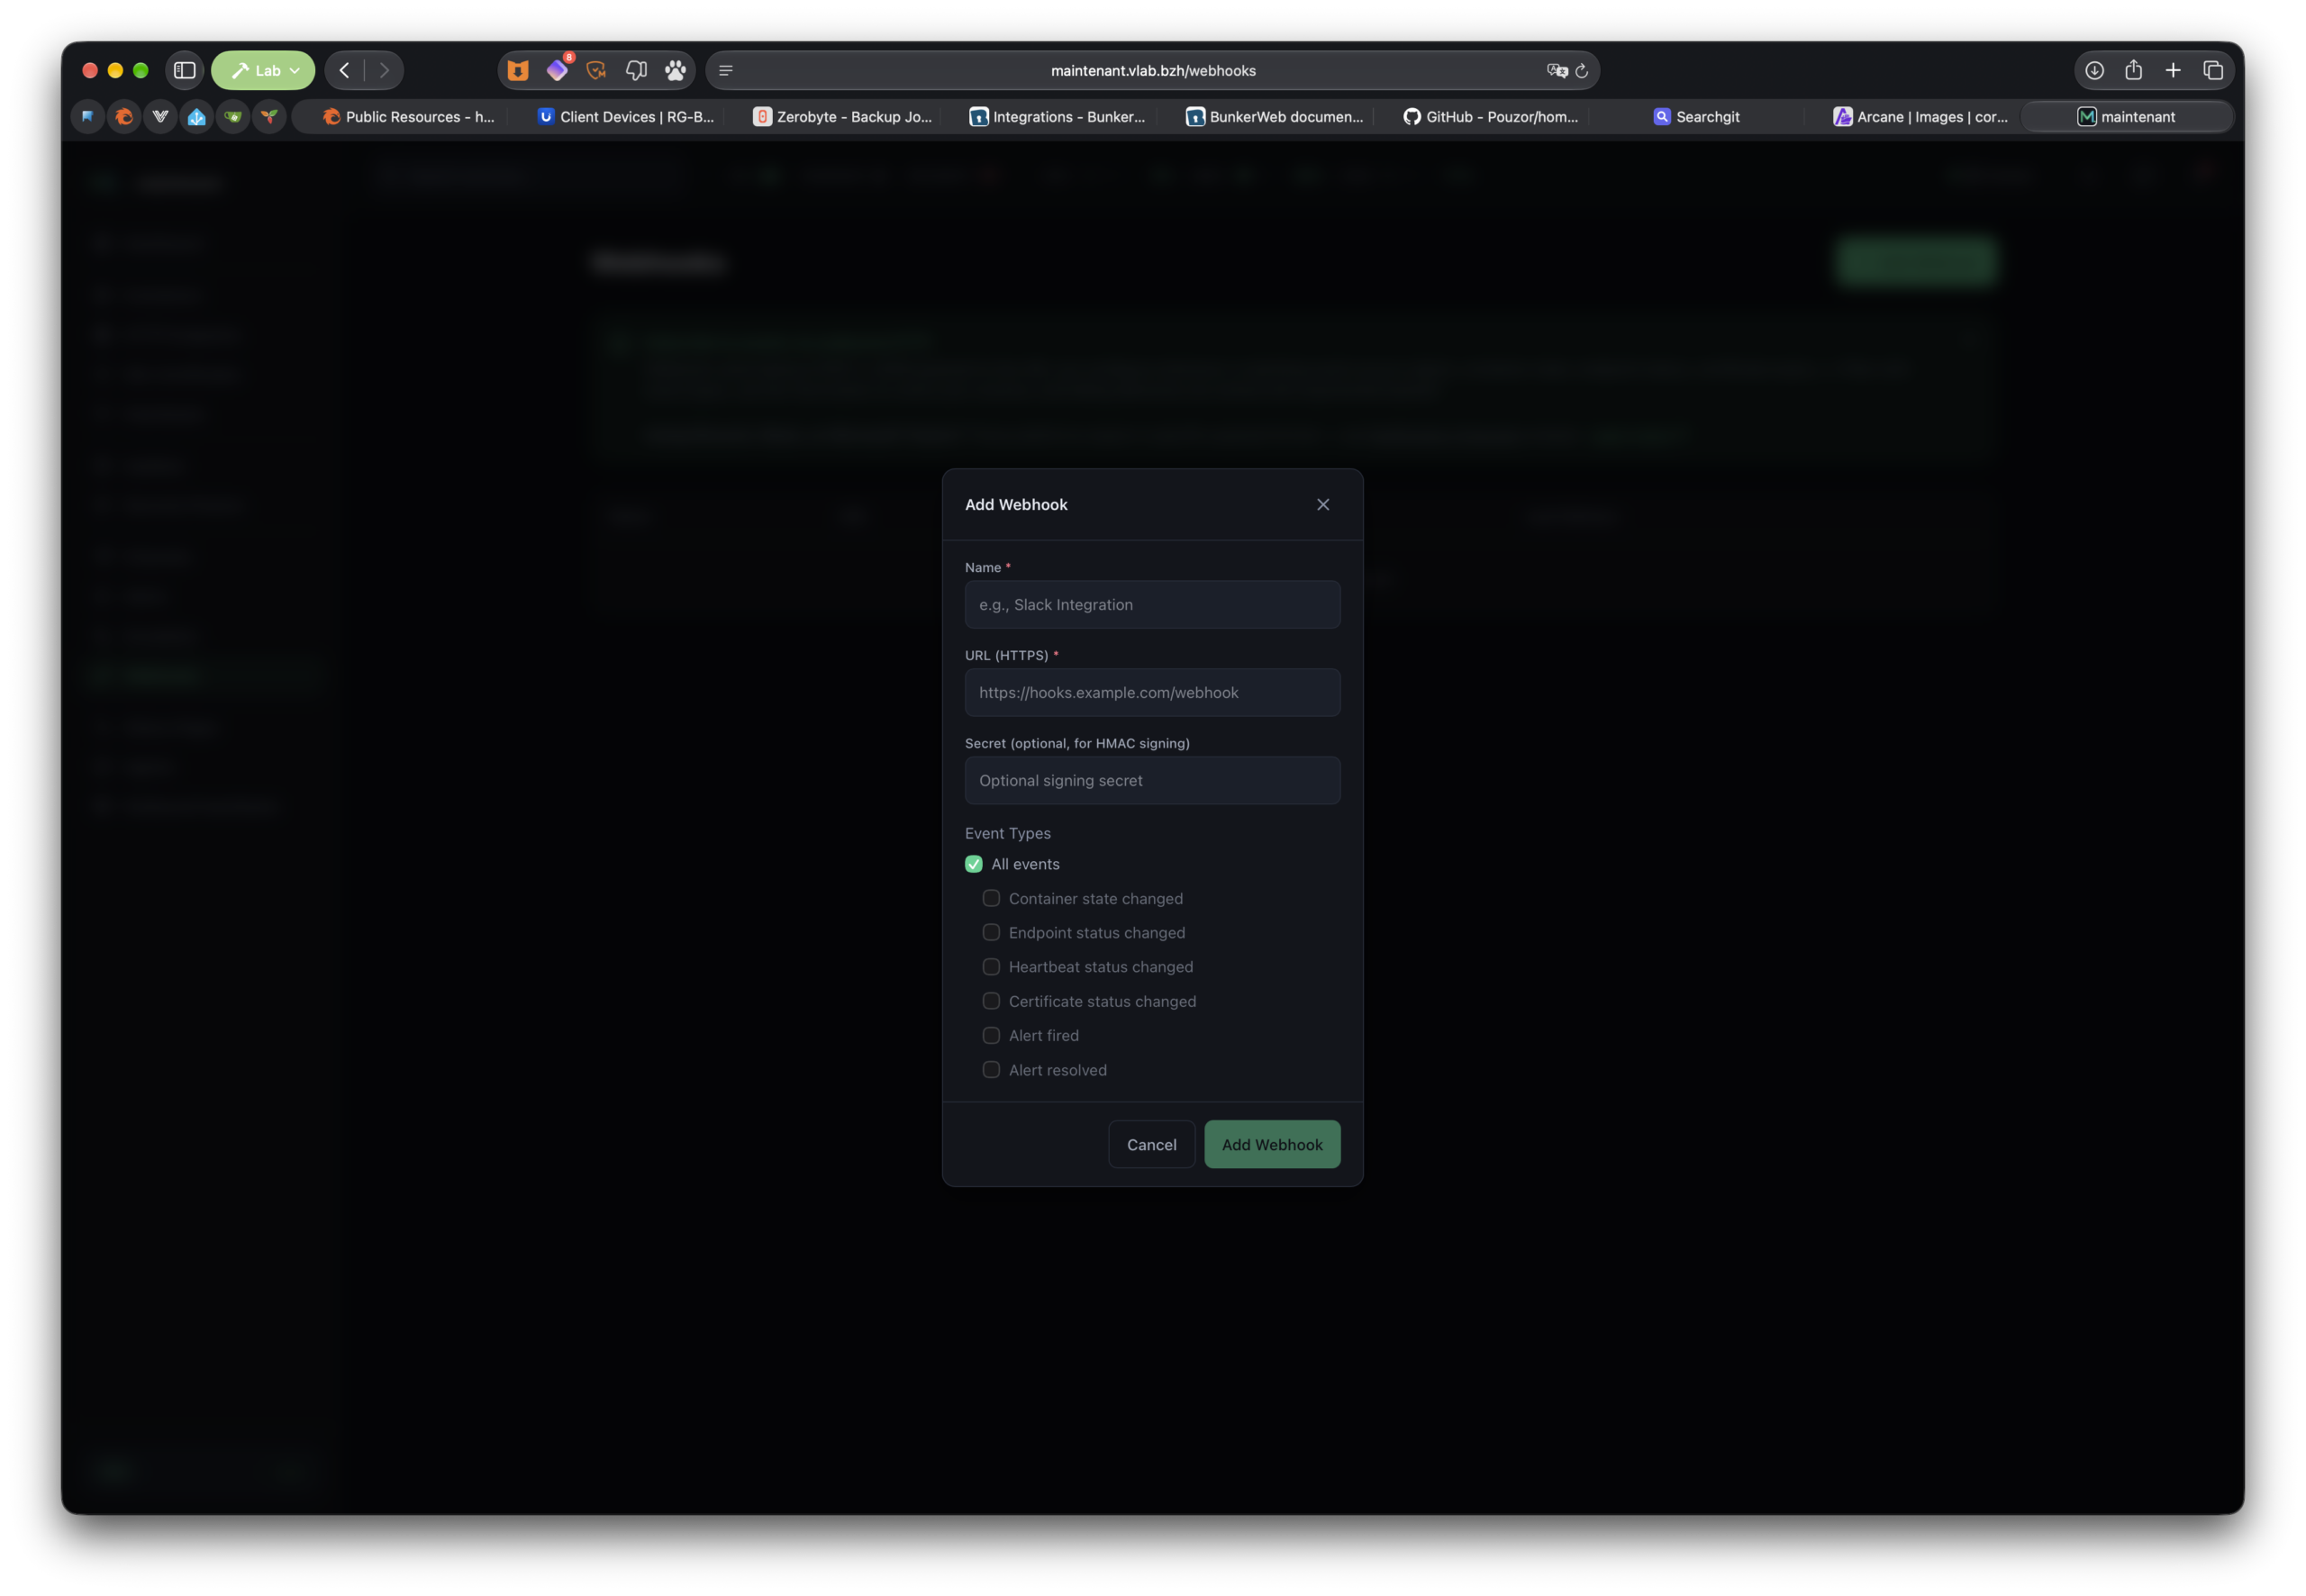Click the address bar URL maintenant.vlab.bzh/webhooks
The image size is (2306, 1596).
1153,70
